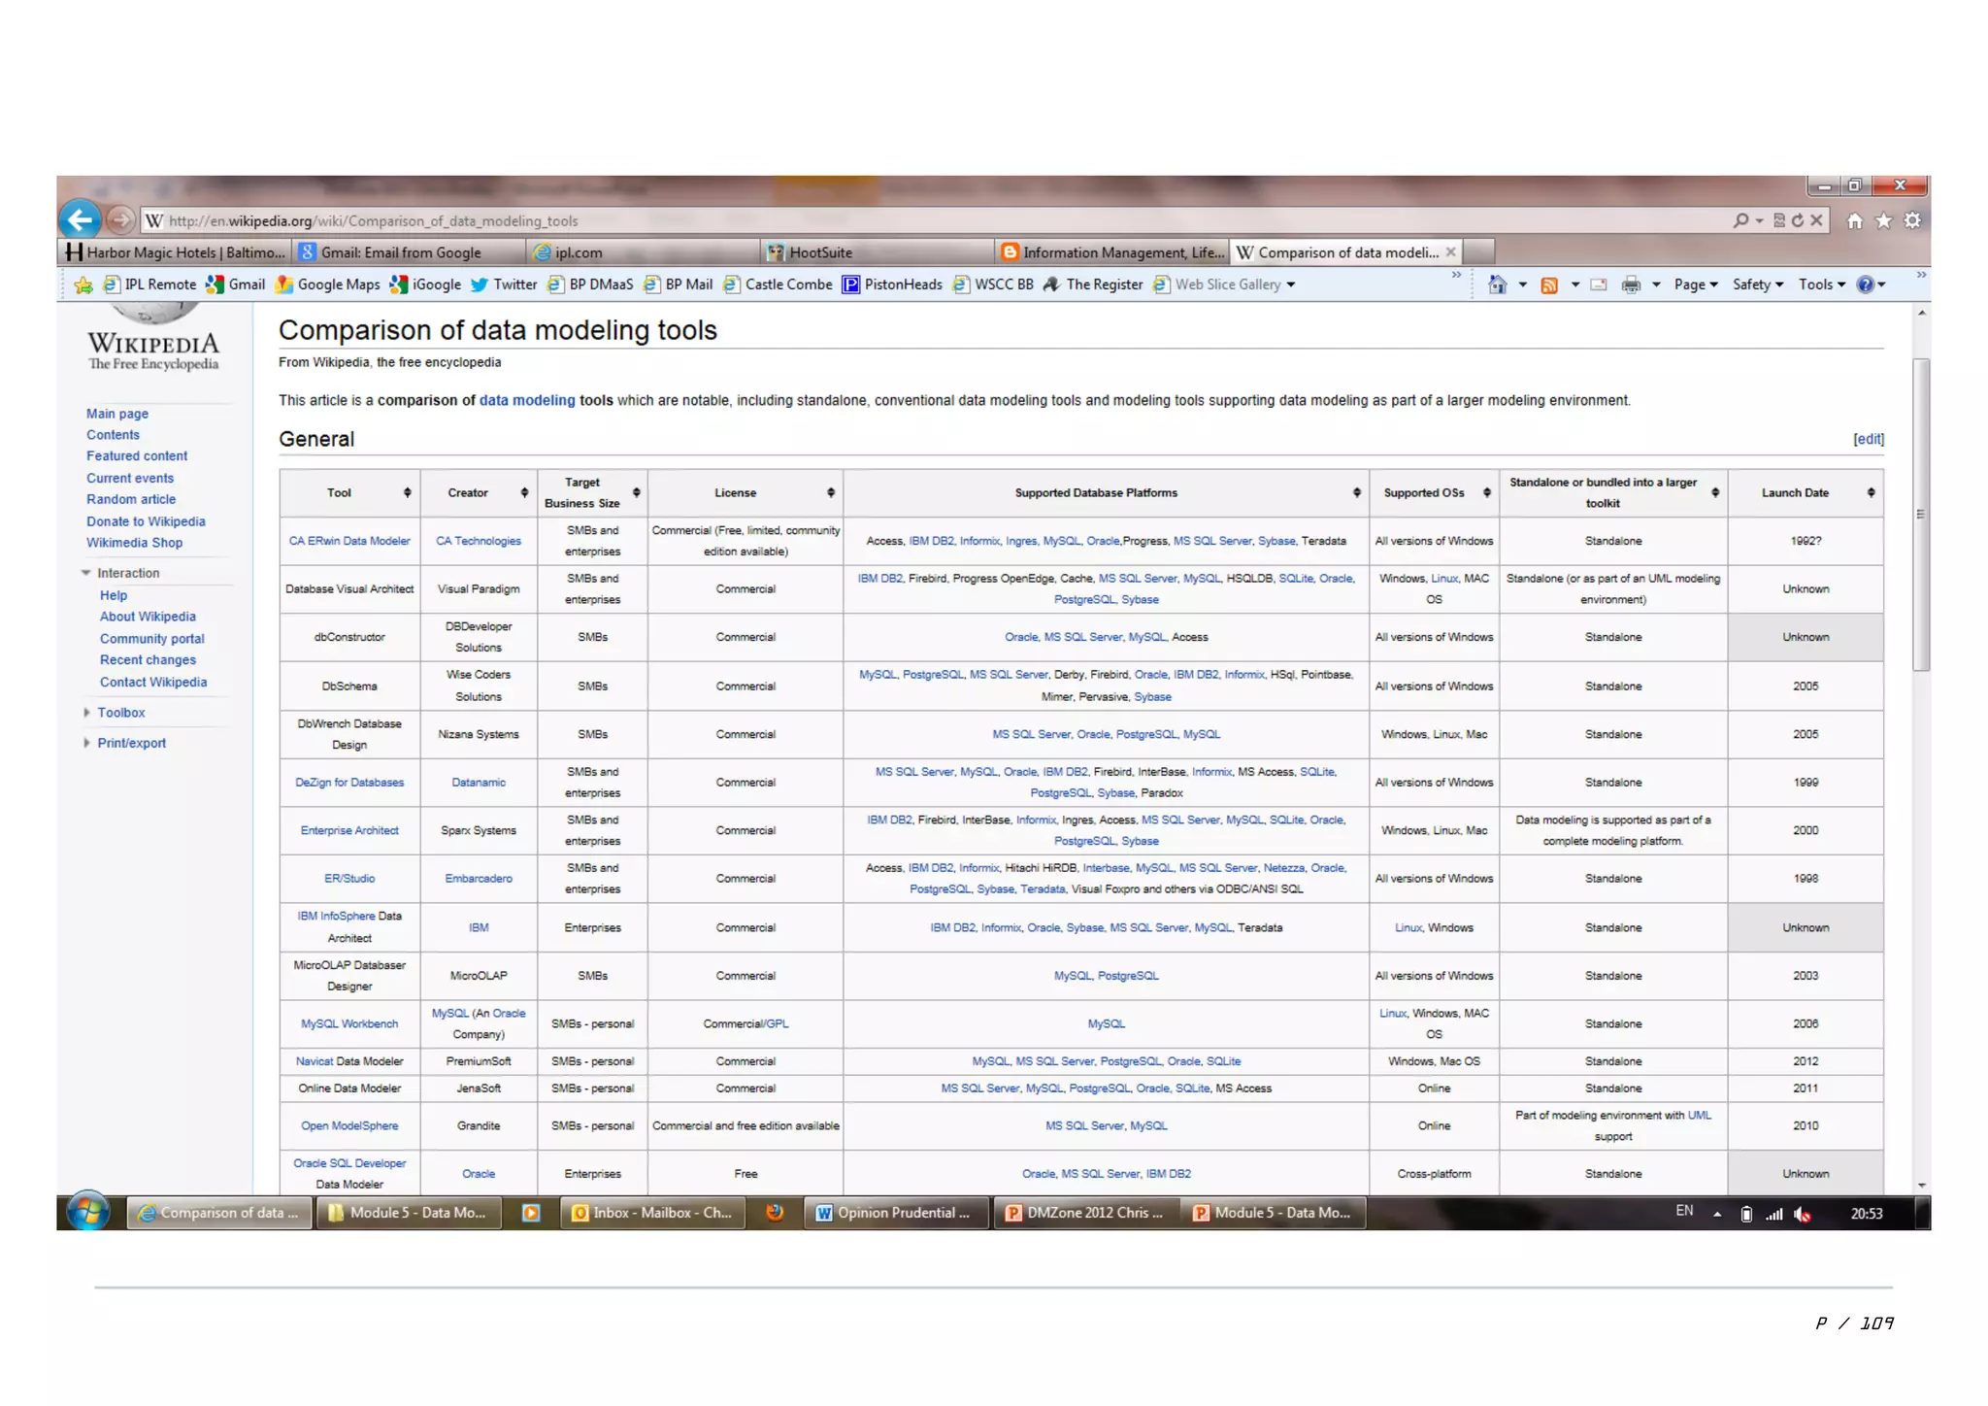Expand the Toolbox sidebar section

[120, 712]
